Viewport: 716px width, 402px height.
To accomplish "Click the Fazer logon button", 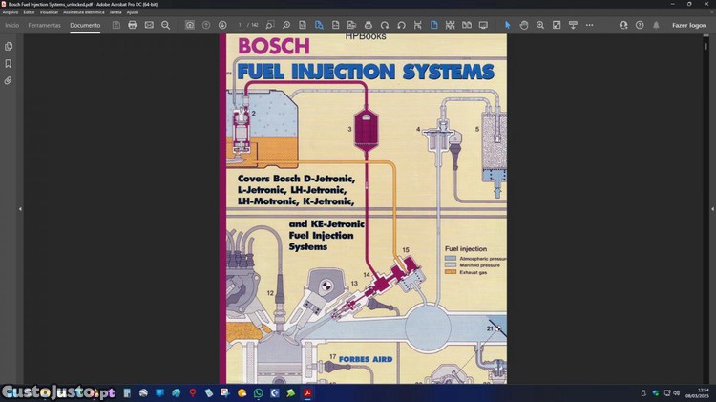I will point(689,25).
